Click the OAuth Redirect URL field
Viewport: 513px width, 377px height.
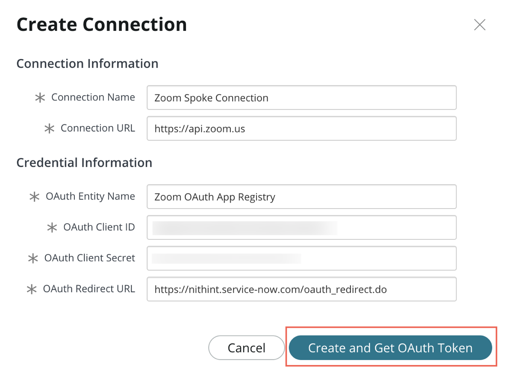(x=301, y=289)
